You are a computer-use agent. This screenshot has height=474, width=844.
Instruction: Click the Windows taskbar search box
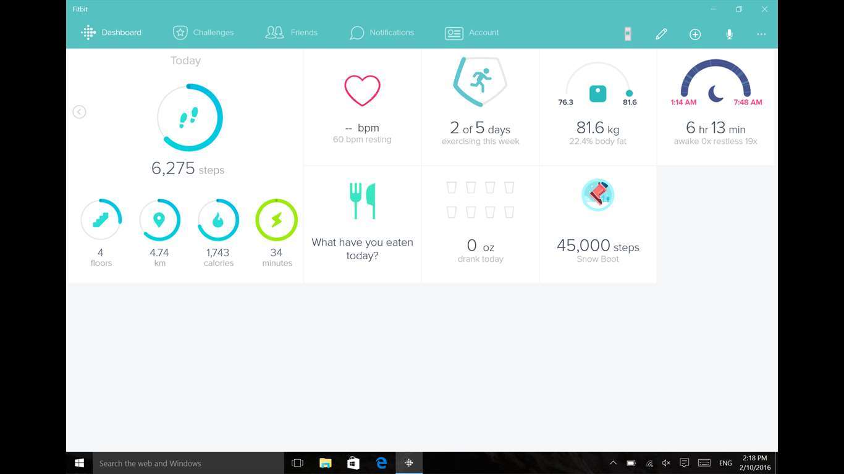[185, 463]
